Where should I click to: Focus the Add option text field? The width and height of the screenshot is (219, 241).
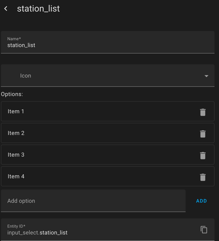[93, 201]
